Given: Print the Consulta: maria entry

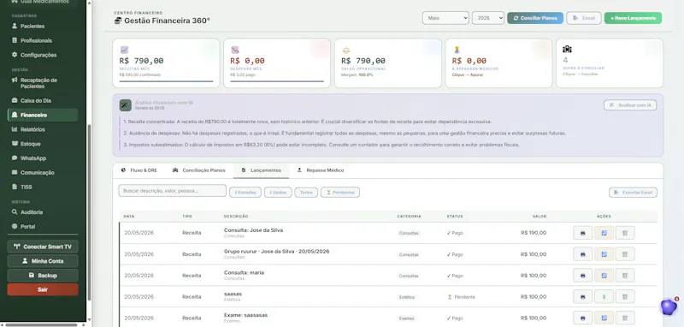Looking at the screenshot, I should 582,276.
